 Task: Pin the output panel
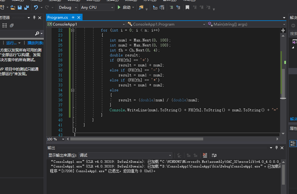pos(276,148)
